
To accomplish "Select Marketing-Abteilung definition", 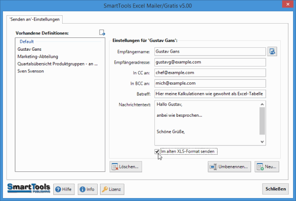I will (38, 57).
